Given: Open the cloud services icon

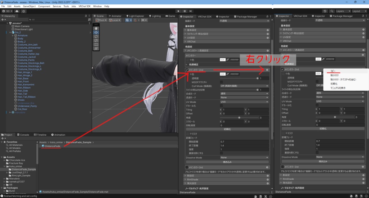Looking at the screenshot, I should (17, 11).
